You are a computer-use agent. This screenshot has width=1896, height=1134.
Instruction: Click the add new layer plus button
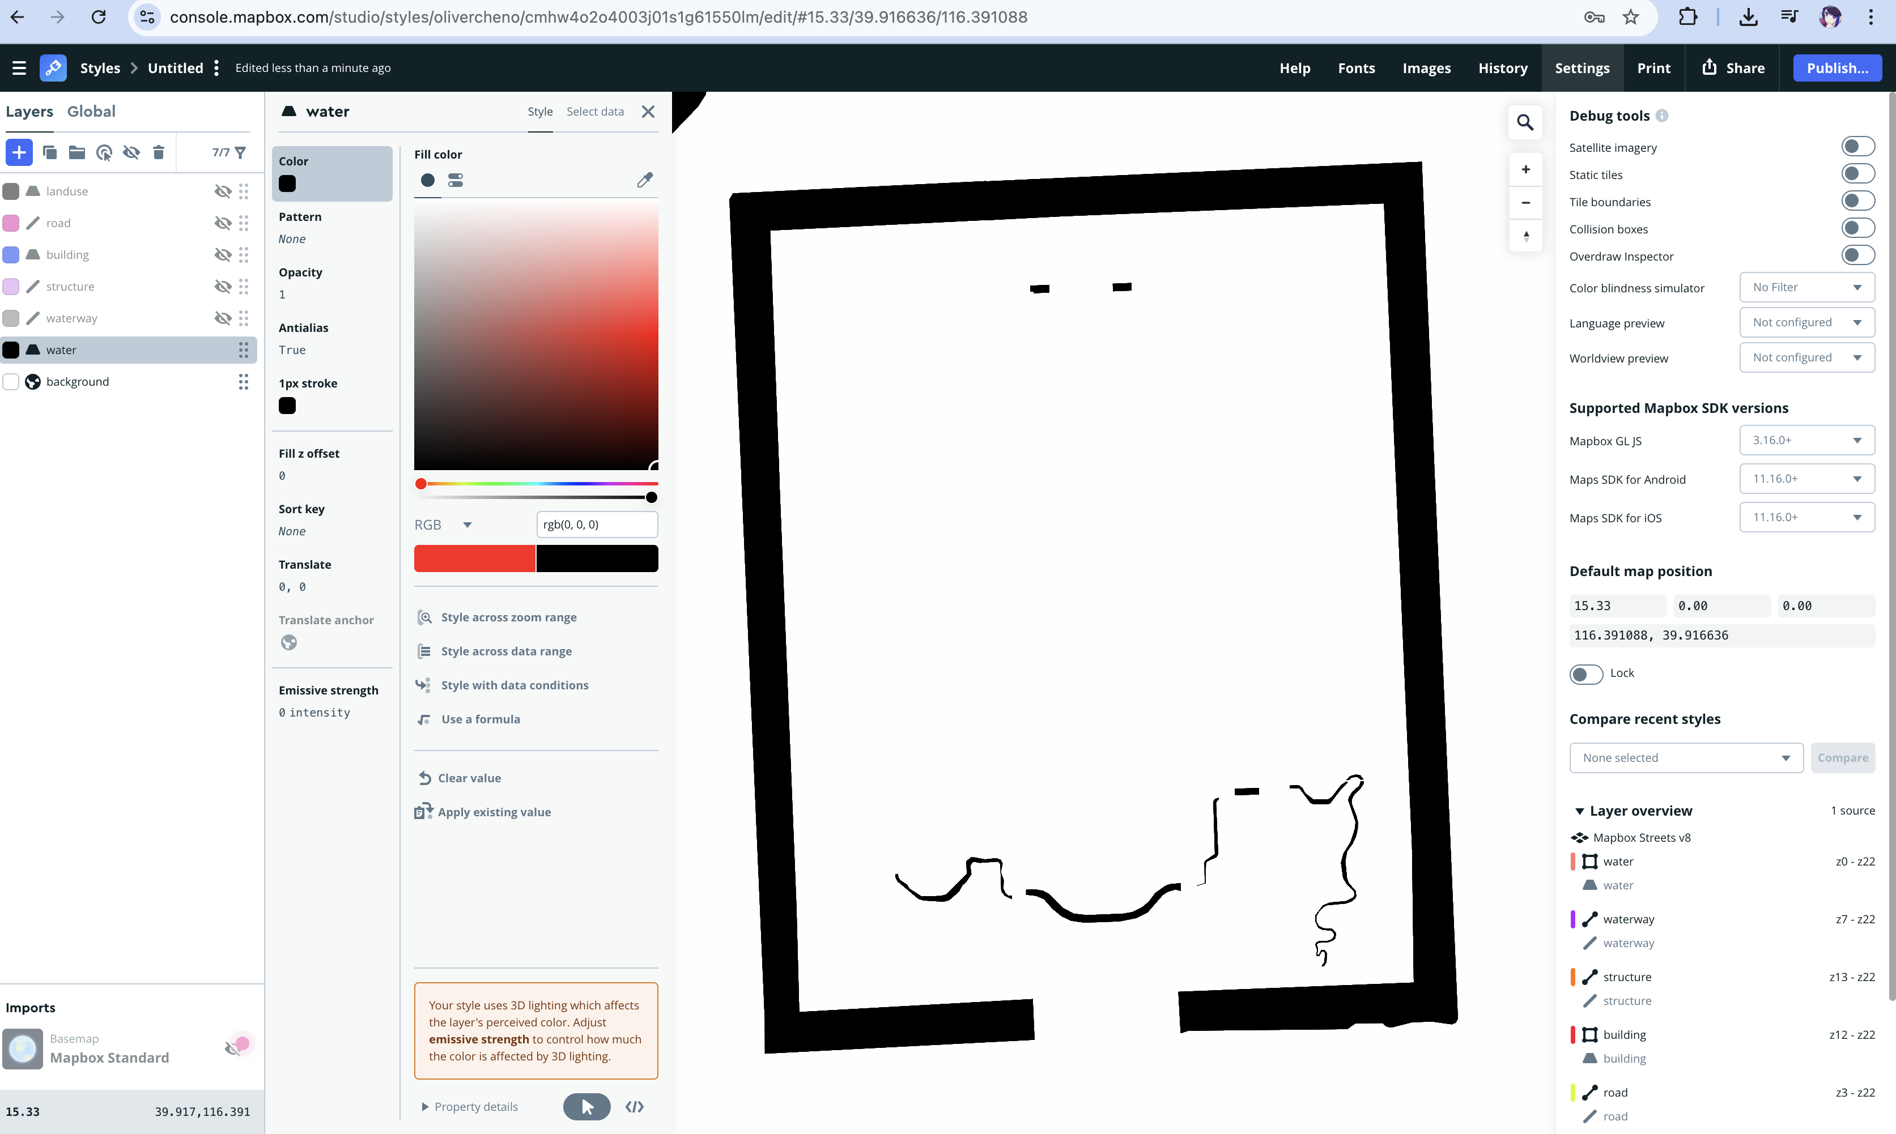point(18,153)
